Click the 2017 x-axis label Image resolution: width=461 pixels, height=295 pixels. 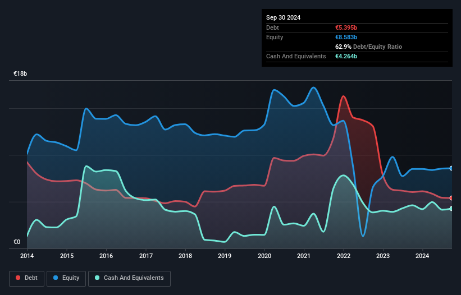coord(146,256)
